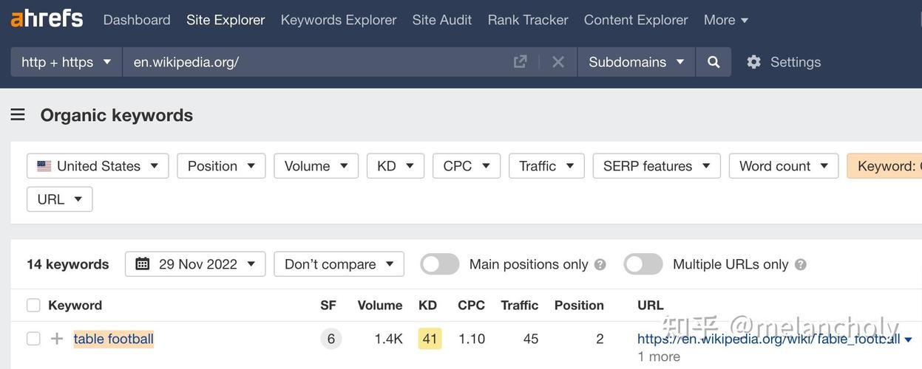Open Site Explorer tab
922x369 pixels.
226,20
